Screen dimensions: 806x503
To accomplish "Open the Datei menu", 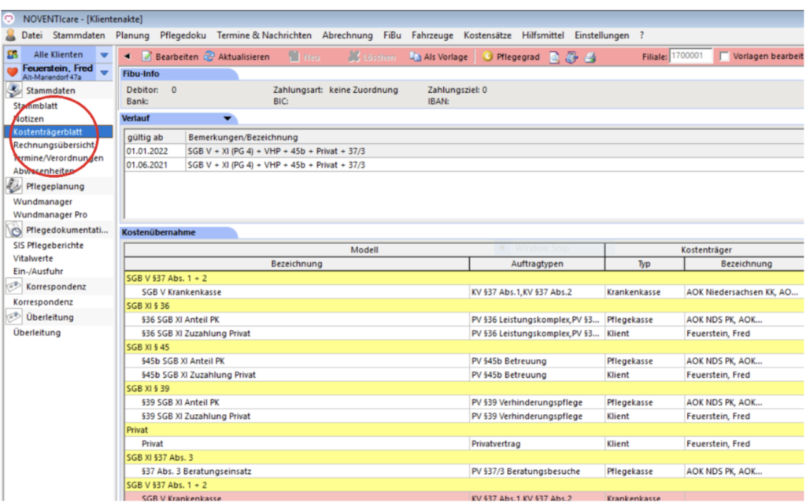I will (31, 35).
